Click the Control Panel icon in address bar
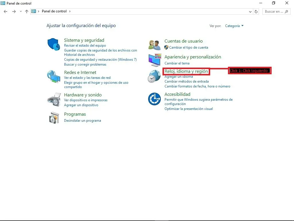This screenshot has width=294, height=221. [x=34, y=11]
